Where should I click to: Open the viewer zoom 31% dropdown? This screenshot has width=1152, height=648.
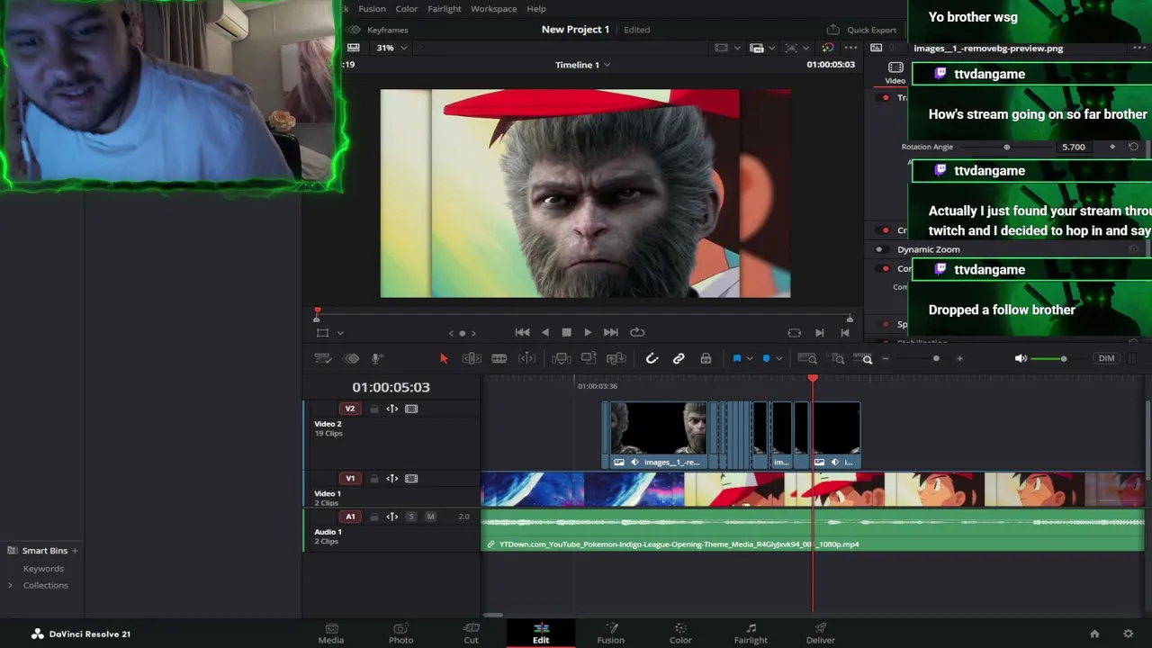391,48
